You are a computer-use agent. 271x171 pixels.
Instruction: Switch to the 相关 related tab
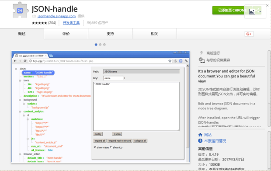154,34
